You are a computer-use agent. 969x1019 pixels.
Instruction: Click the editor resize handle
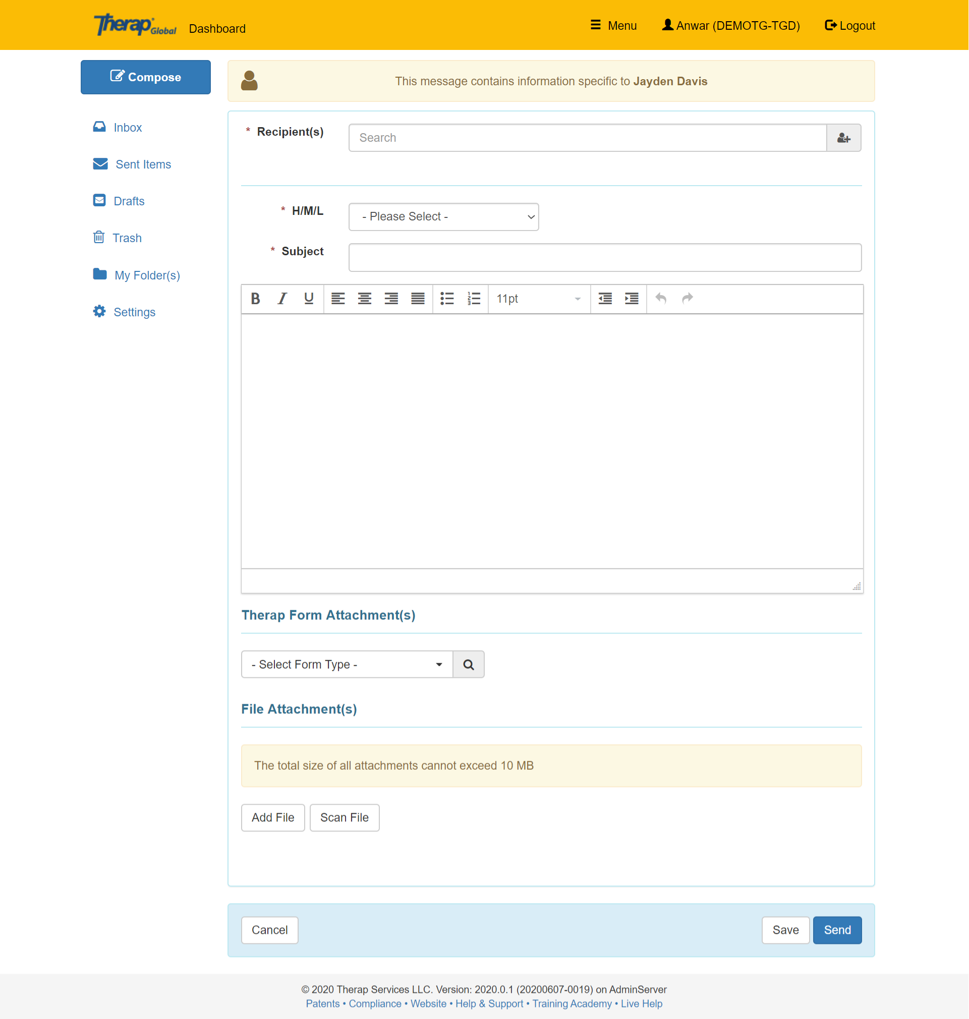click(857, 586)
